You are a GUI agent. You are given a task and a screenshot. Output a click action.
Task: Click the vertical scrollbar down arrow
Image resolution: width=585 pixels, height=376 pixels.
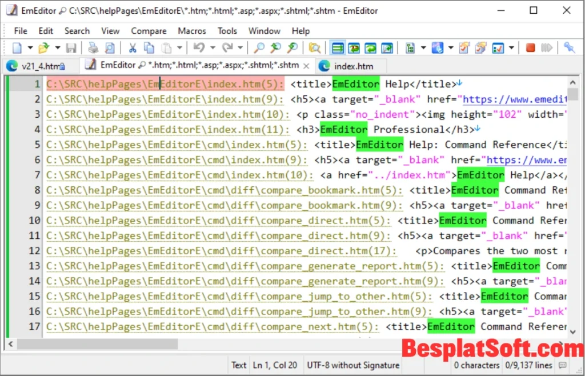[574, 330]
